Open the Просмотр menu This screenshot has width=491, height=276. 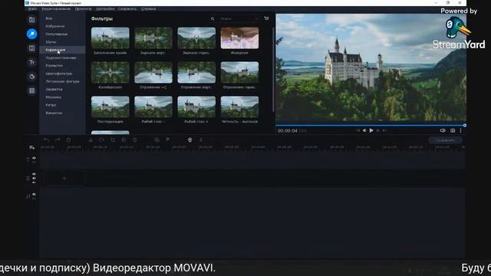point(84,9)
